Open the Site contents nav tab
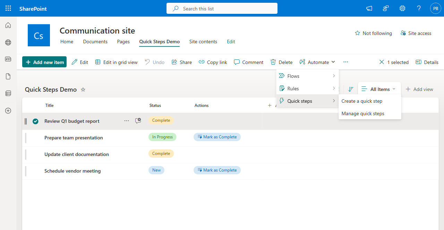This screenshot has width=444, height=230. [x=203, y=42]
